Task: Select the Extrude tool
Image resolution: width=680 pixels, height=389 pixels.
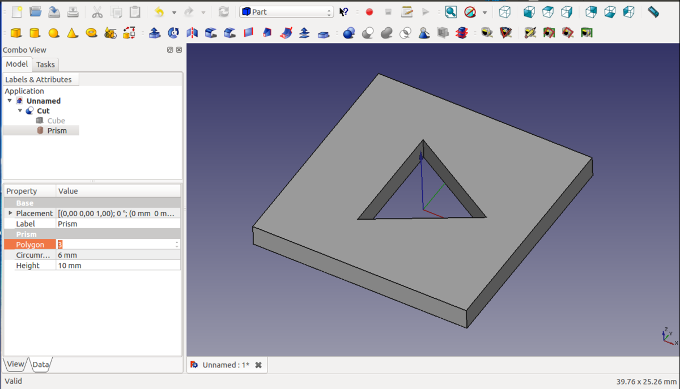Action: (155, 33)
